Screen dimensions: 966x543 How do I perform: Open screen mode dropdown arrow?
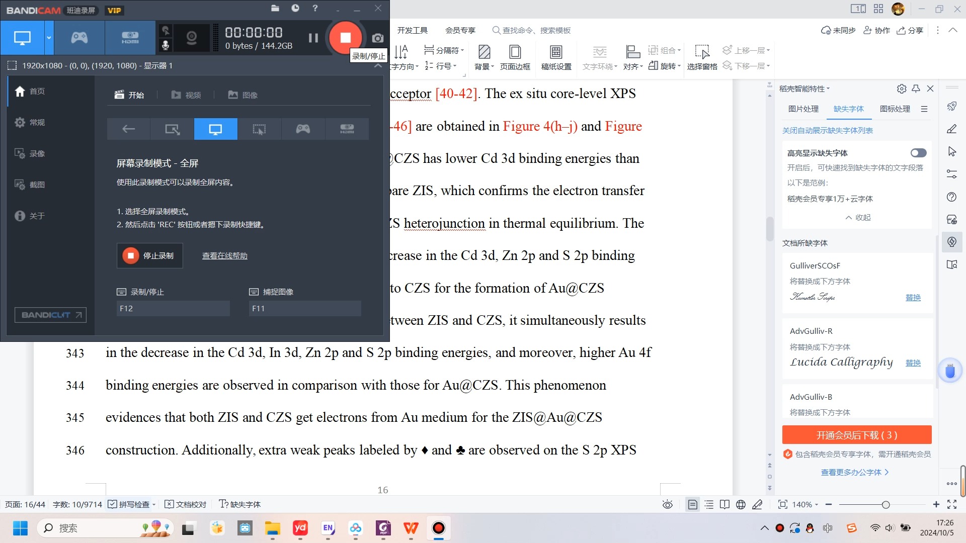pos(49,38)
